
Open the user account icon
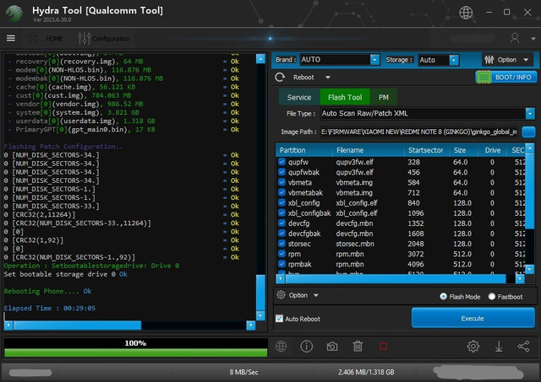(x=515, y=38)
